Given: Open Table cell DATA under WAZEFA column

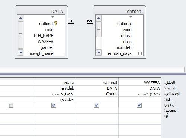Looking at the screenshot, I should pyautogui.click(x=140, y=88).
